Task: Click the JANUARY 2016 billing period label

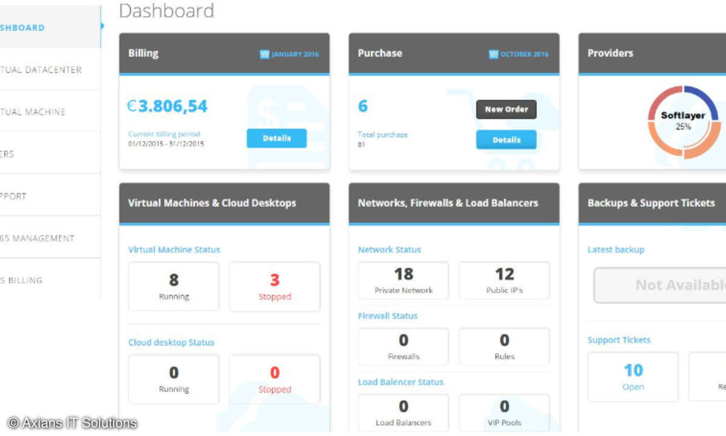Action: (295, 54)
